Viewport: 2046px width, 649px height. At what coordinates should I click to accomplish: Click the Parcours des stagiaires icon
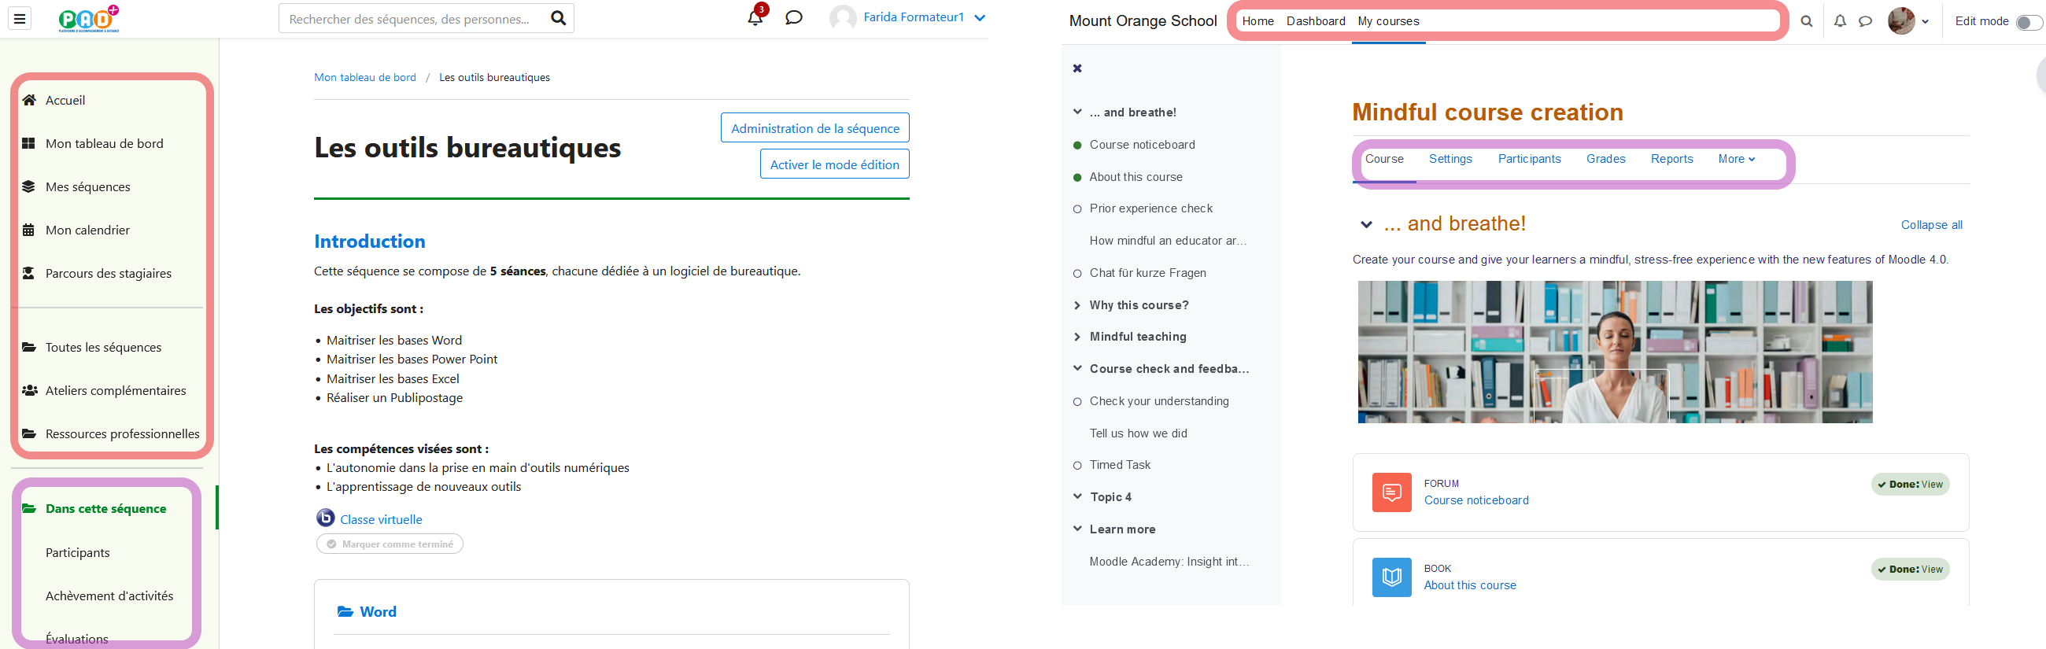28,273
